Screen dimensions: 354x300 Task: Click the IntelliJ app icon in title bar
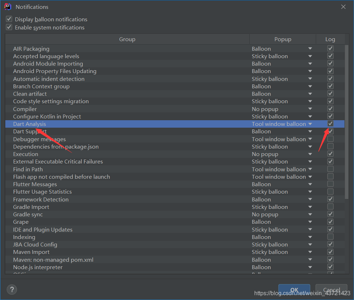pyautogui.click(x=8, y=7)
